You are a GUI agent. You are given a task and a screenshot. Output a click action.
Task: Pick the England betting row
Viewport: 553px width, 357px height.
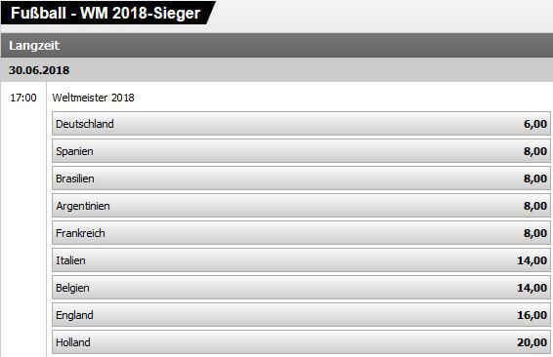click(301, 315)
